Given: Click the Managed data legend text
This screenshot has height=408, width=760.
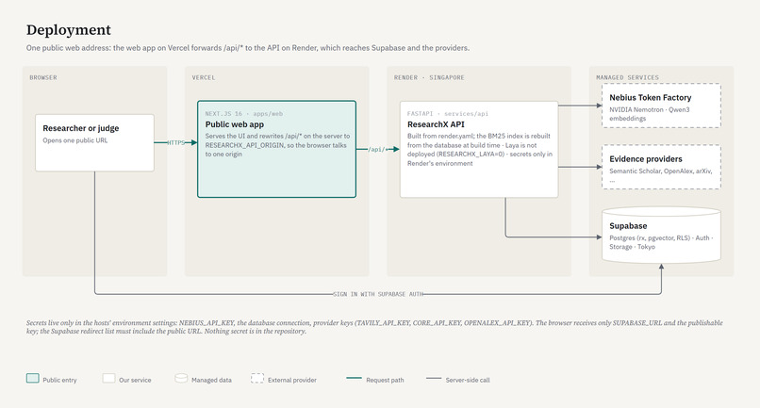Looking at the screenshot, I should (211, 380).
